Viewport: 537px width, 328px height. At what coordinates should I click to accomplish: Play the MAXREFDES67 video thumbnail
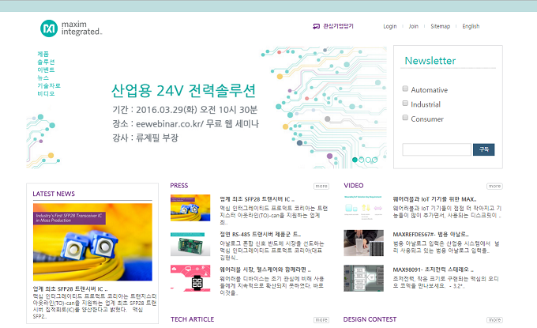point(364,243)
